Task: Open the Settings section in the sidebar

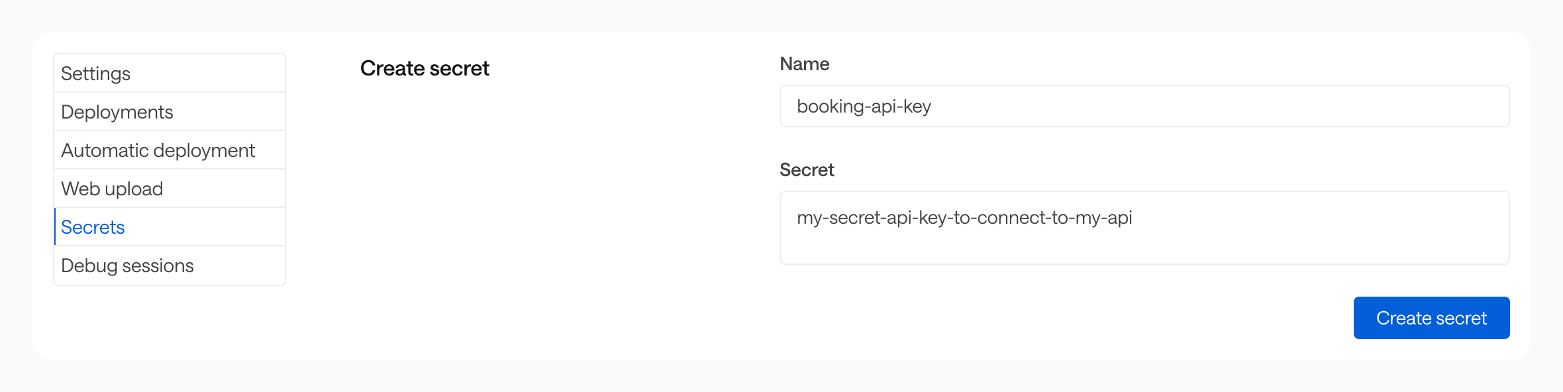Action: 95,73
